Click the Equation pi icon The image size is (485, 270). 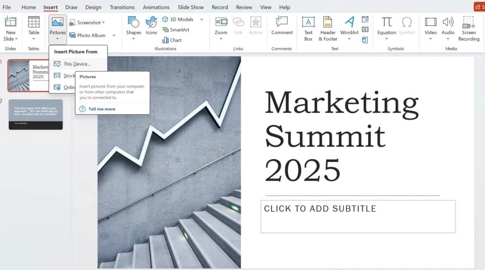click(x=386, y=22)
